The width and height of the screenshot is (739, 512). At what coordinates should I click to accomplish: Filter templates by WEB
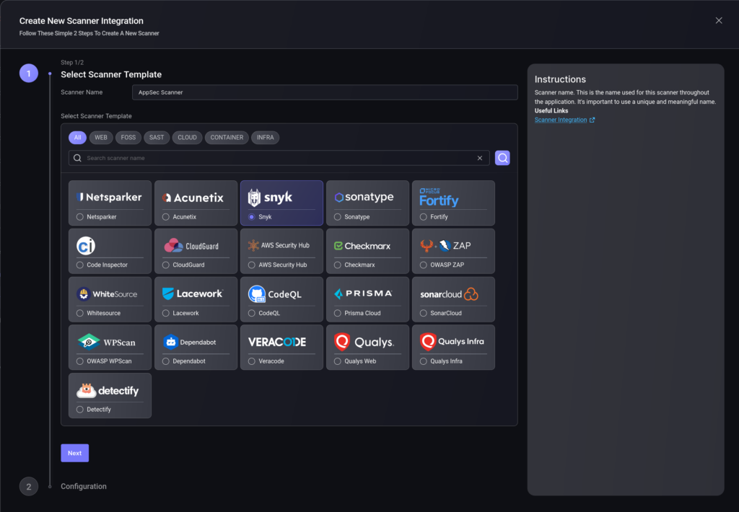[x=101, y=138]
